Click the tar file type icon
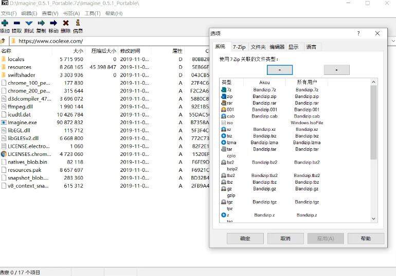This screenshot has height=276, width=396. point(224,149)
